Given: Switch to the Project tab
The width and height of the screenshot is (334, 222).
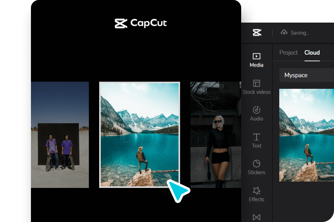Looking at the screenshot, I should coord(288,53).
